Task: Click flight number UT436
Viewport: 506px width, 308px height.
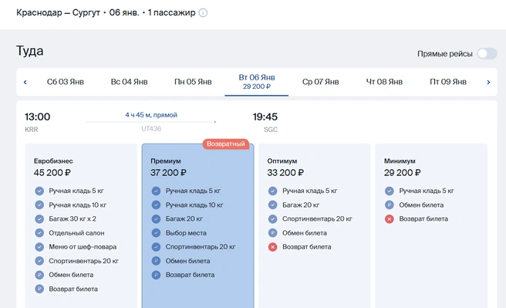Action: click(151, 129)
